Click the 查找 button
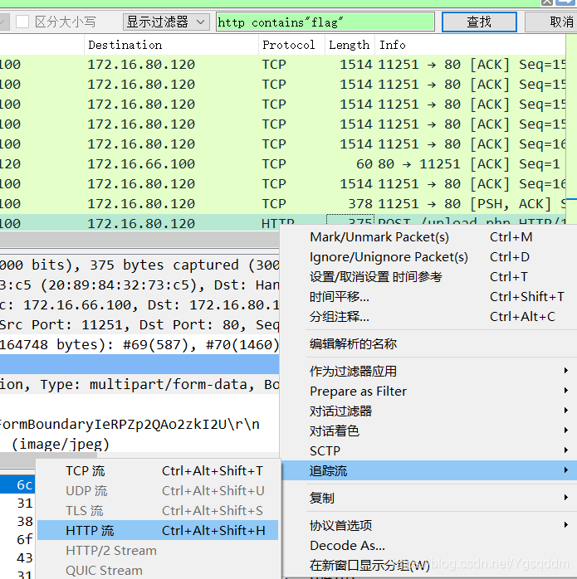This screenshot has width=577, height=579. coord(479,22)
